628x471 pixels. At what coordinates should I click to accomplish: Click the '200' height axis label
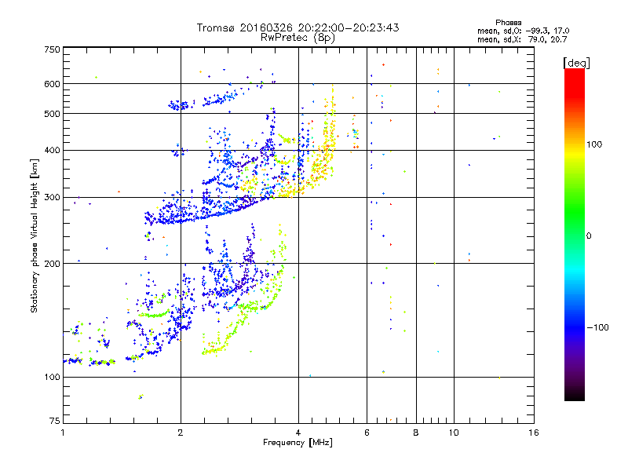pyautogui.click(x=52, y=264)
